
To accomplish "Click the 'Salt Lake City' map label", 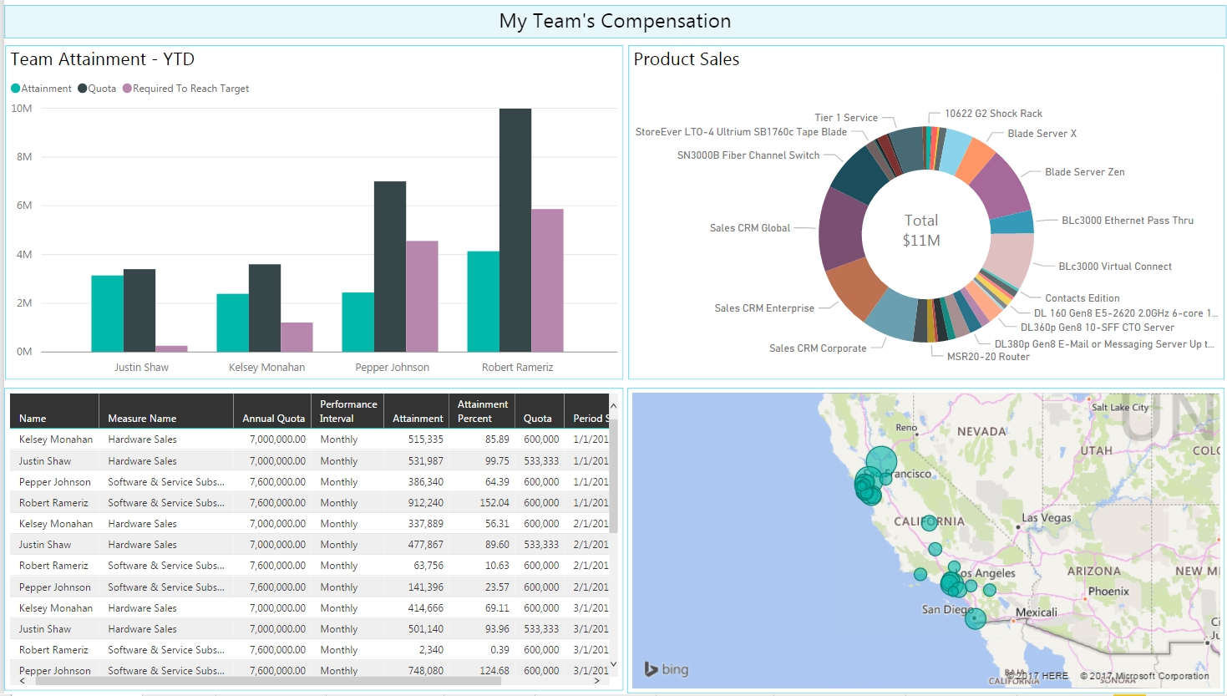I will [1120, 408].
